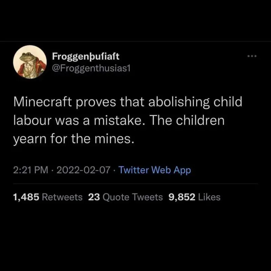Click the 9,852 likes count number

click(182, 197)
